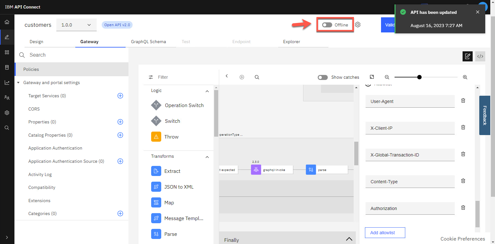
Task: Enable the Show catches toggle
Action: [x=322, y=77]
